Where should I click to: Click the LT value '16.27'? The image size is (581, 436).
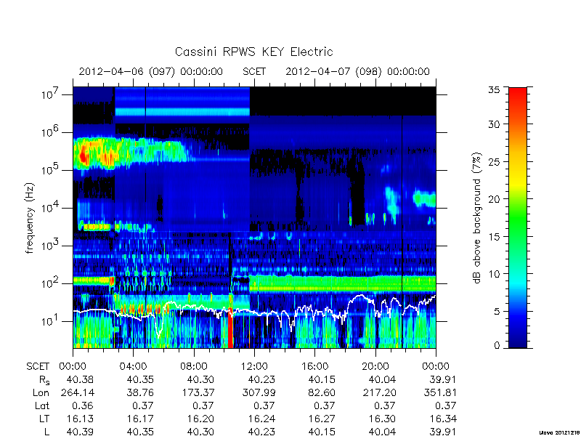pyautogui.click(x=322, y=419)
